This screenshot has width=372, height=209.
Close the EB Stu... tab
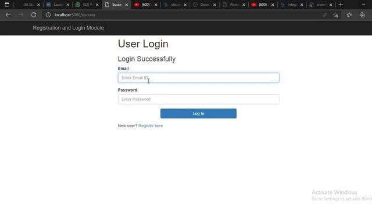(38, 5)
